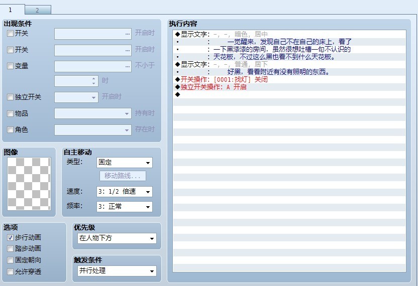Image resolution: width=418 pixels, height=286 pixels.
Task: Click the 移动路线... button
Action: [x=123, y=176]
